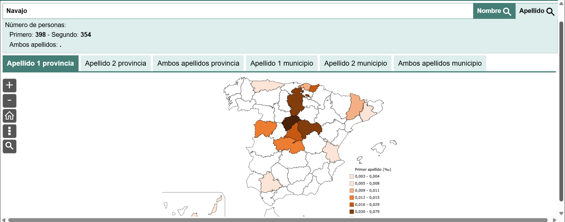Open Ambos apellidos provincia tab
Image resolution: width=565 pixels, height=222 pixels.
coord(198,63)
